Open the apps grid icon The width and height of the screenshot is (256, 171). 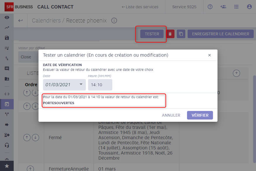pos(236,7)
